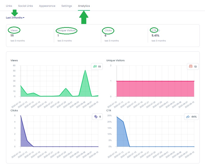Switch to the Links tab
The image size is (205, 165).
point(9,6)
